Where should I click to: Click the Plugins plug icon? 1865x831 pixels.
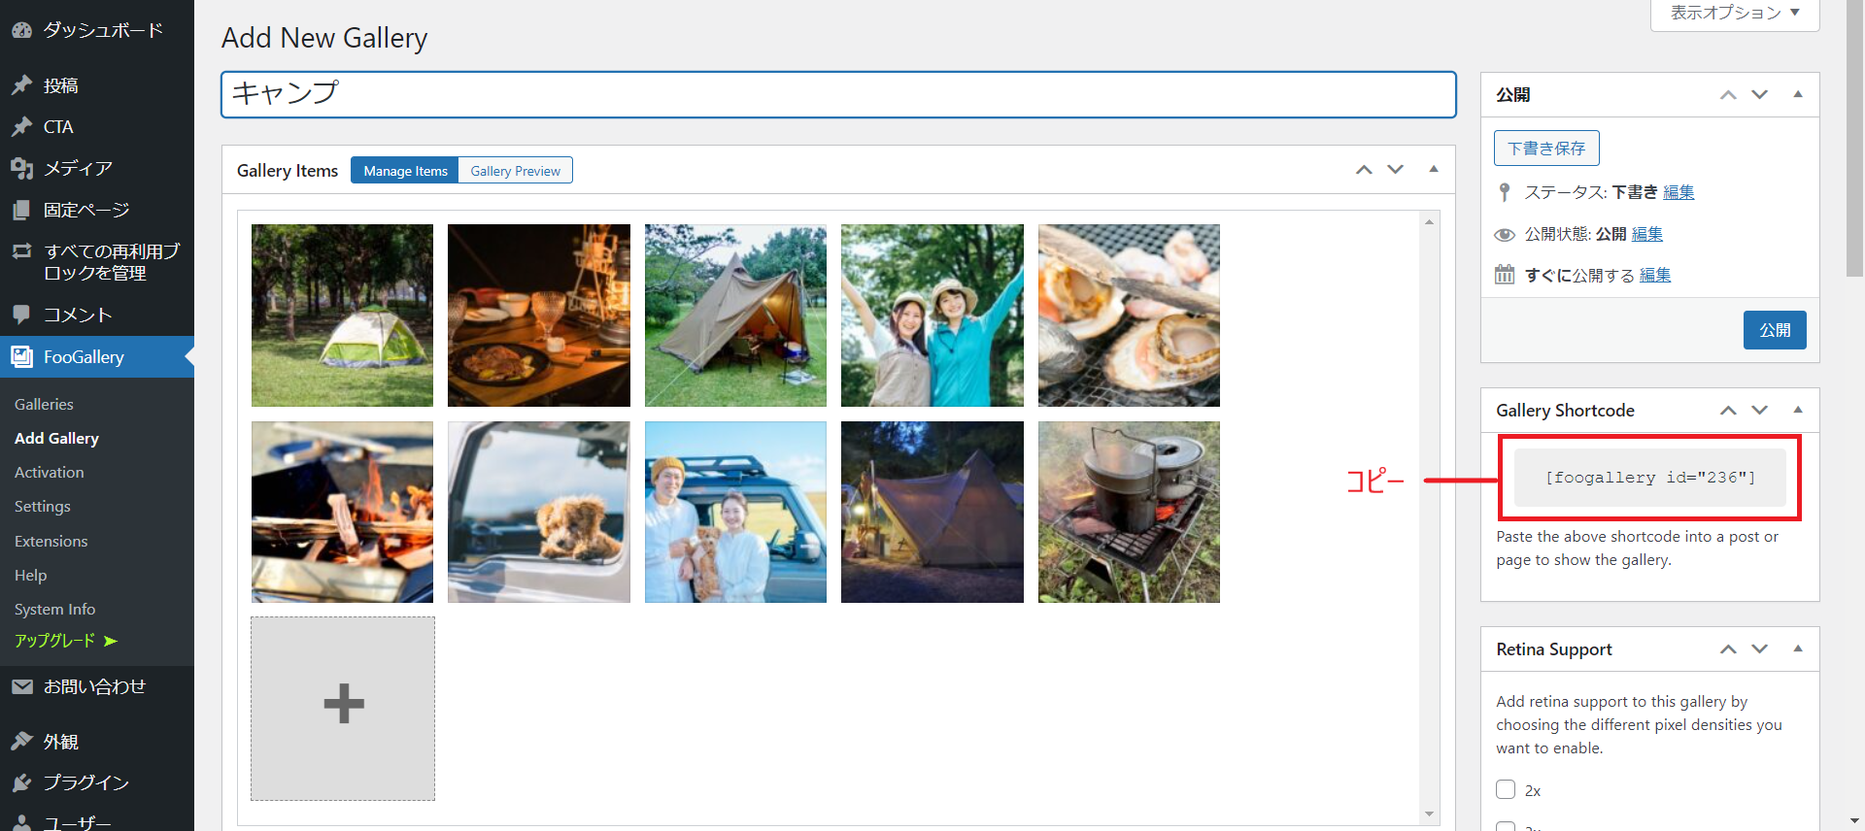(21, 782)
